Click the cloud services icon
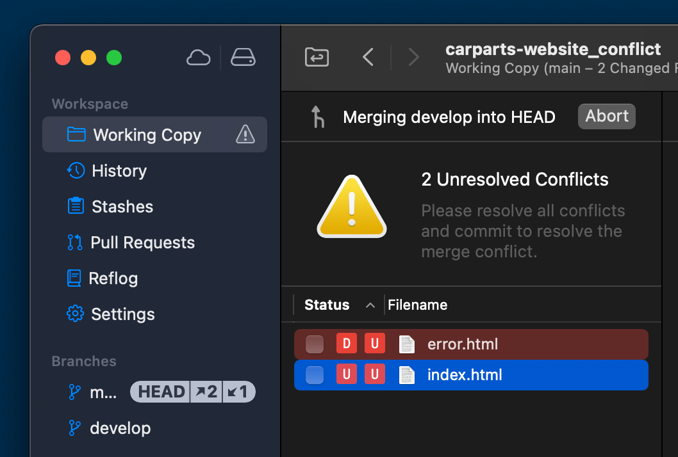 199,58
